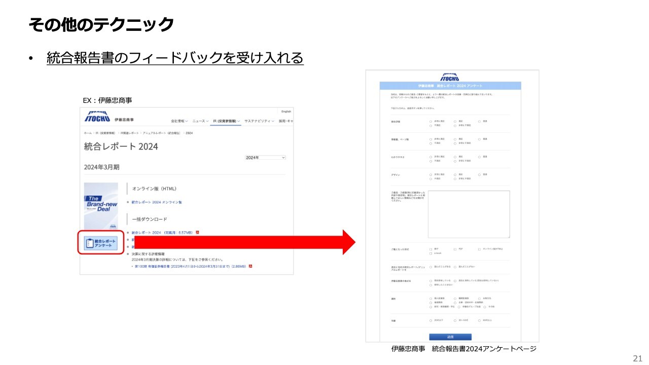Select 普通 for 総合評価
Image resolution: width=649 pixels, height=365 pixels.
pyautogui.click(x=479, y=121)
